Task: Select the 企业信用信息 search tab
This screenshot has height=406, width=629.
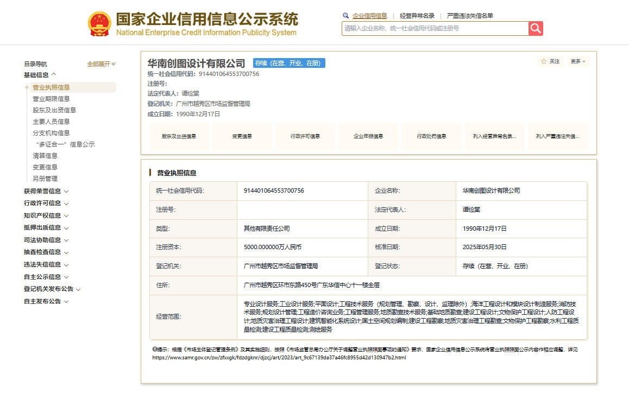Action: (x=369, y=16)
